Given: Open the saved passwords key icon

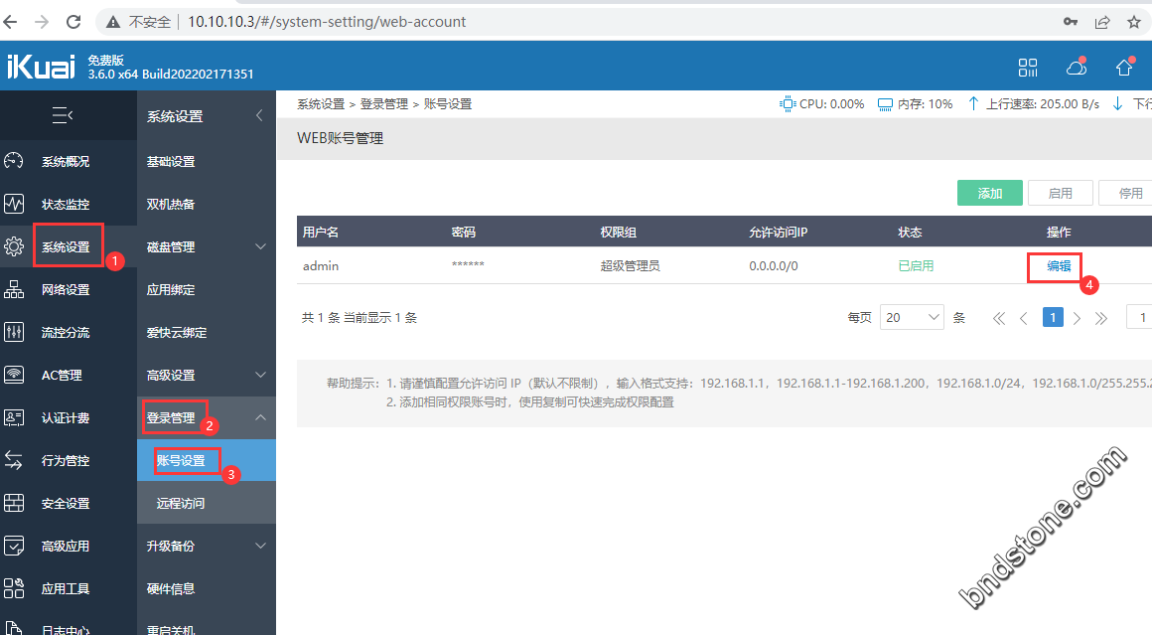Looking at the screenshot, I should pyautogui.click(x=1071, y=22).
